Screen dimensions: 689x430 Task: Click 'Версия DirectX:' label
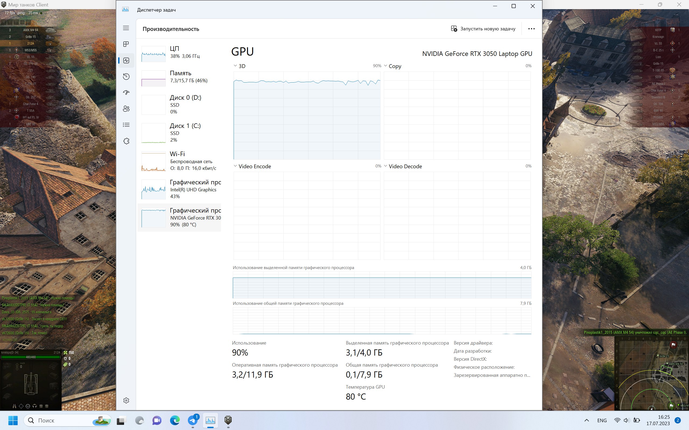470,359
